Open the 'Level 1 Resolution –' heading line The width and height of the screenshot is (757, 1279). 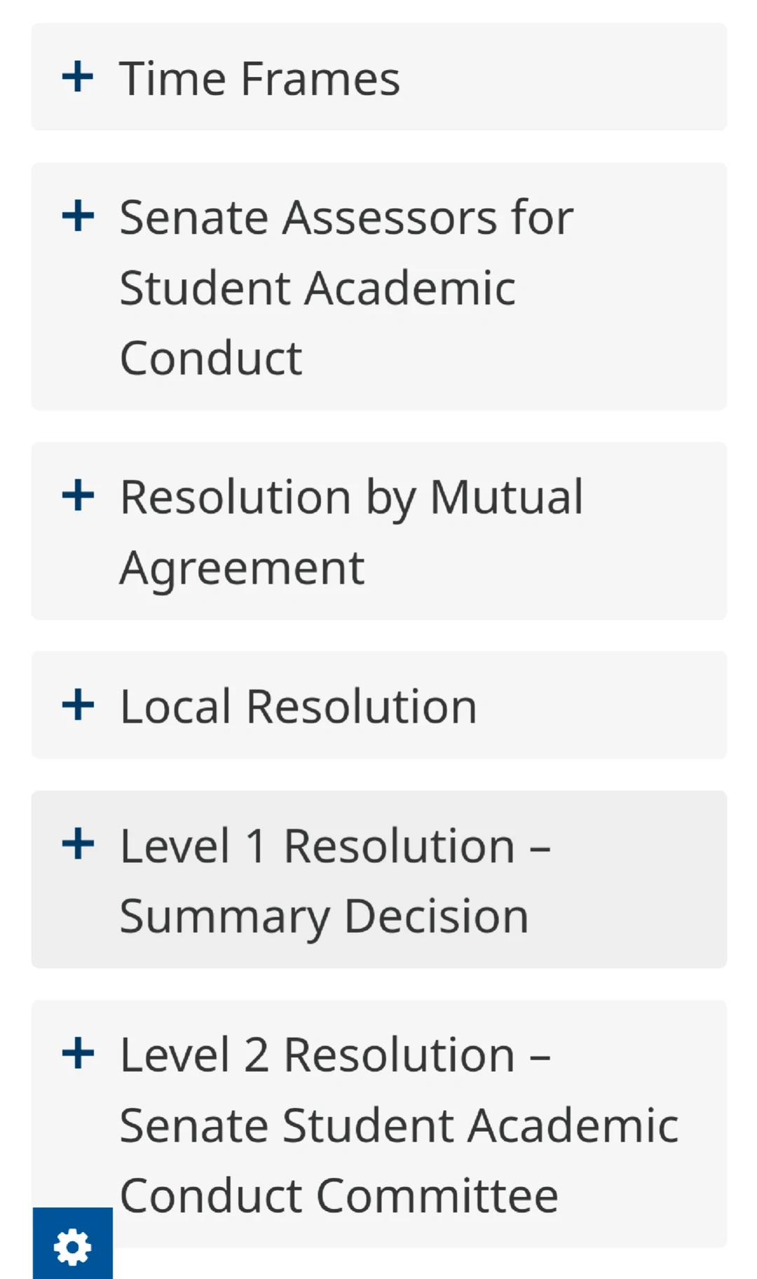335,846
